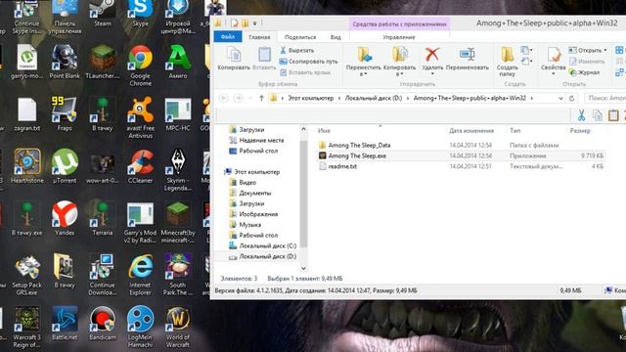Open the MPC-HC player shortcut
626x352 pixels.
tap(178, 114)
